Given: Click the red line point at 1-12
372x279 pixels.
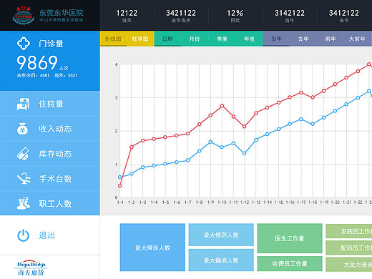Looking at the screenshot, I should pos(245,127).
